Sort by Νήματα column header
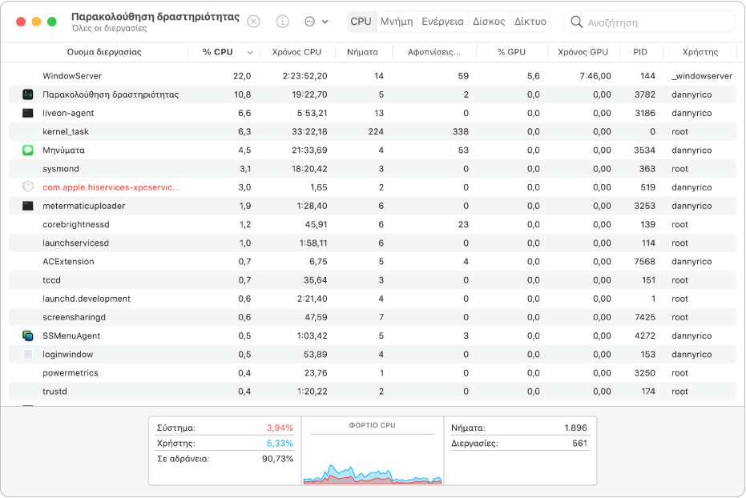This screenshot has height=498, width=746. click(362, 52)
